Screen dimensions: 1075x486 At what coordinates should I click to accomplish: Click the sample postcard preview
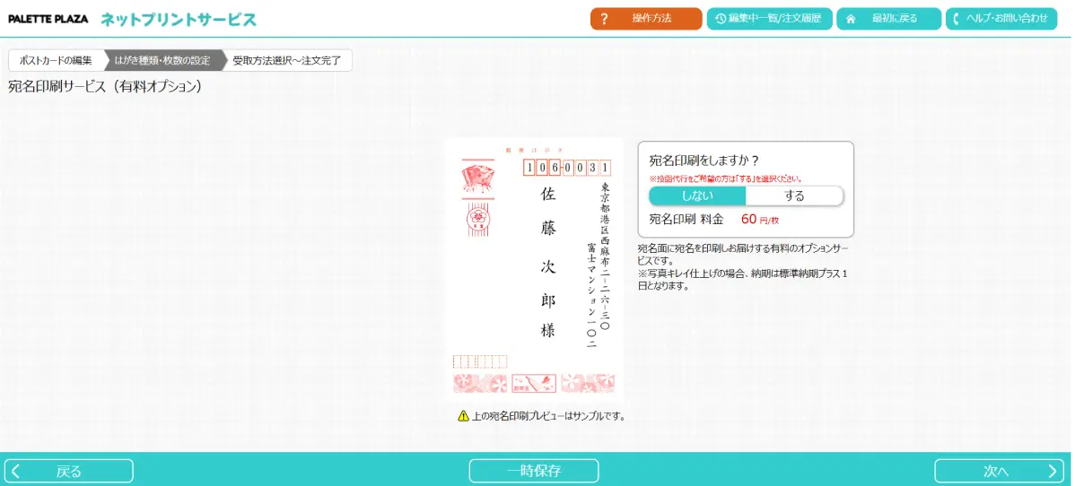pyautogui.click(x=533, y=271)
